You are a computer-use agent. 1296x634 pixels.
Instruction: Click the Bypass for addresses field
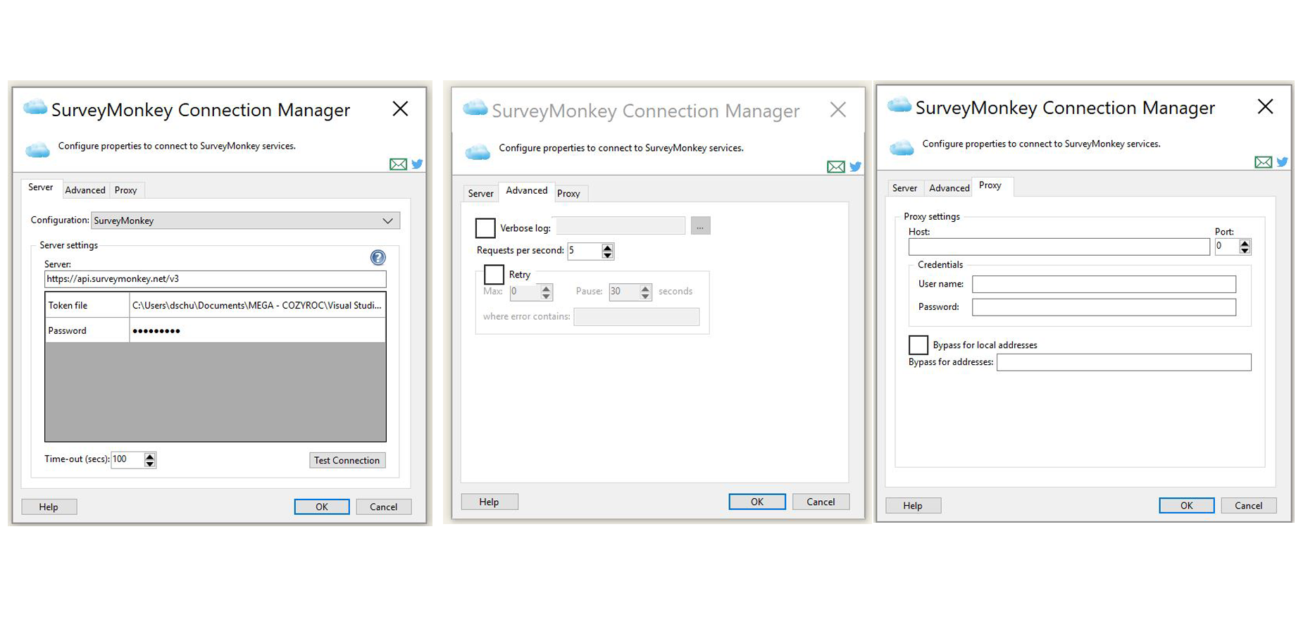(x=1124, y=362)
